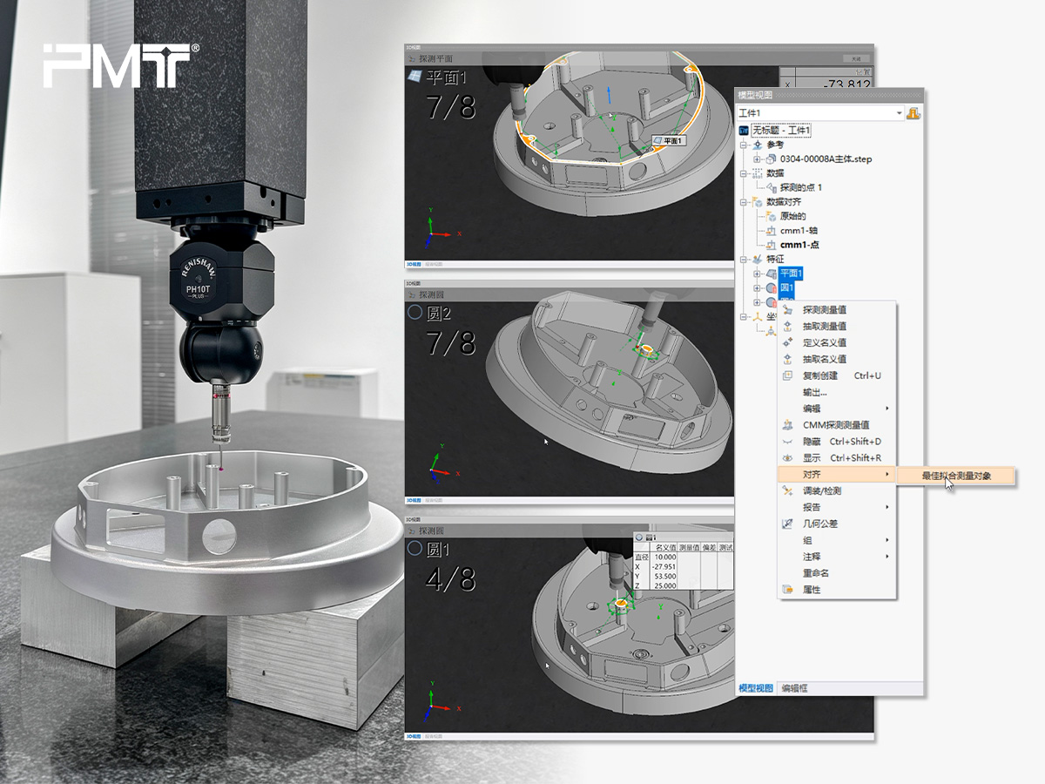Click the 属性 properties icon
The image size is (1045, 784).
click(787, 590)
